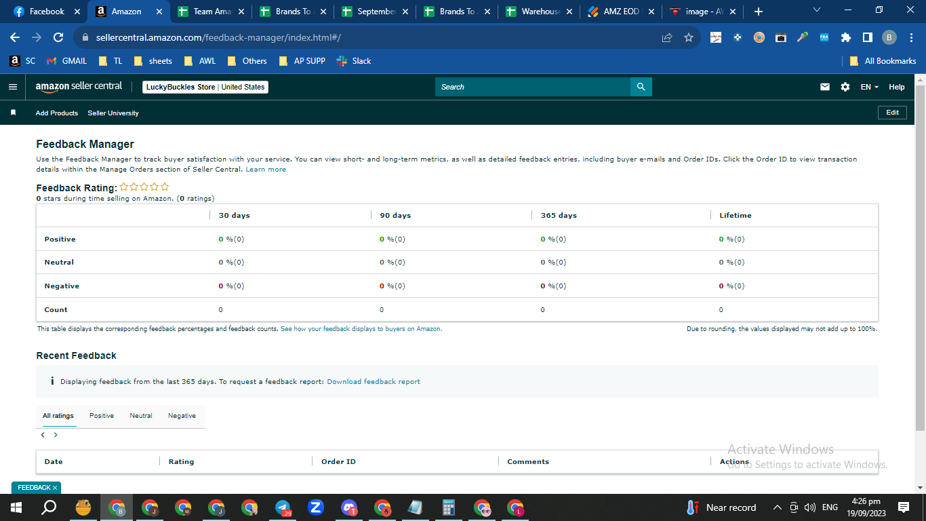Open the Seller Central hamburger menu

(12, 87)
